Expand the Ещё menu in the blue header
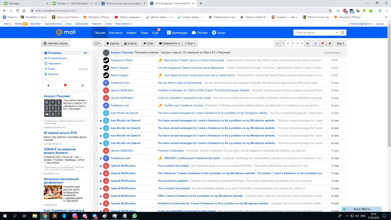 coord(155,33)
